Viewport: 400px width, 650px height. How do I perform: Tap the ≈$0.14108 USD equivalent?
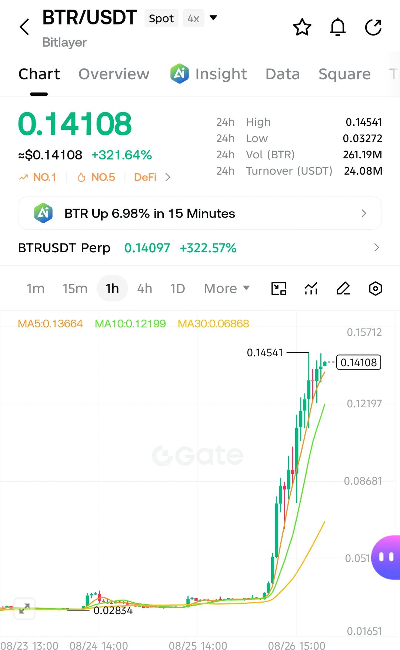[50, 155]
